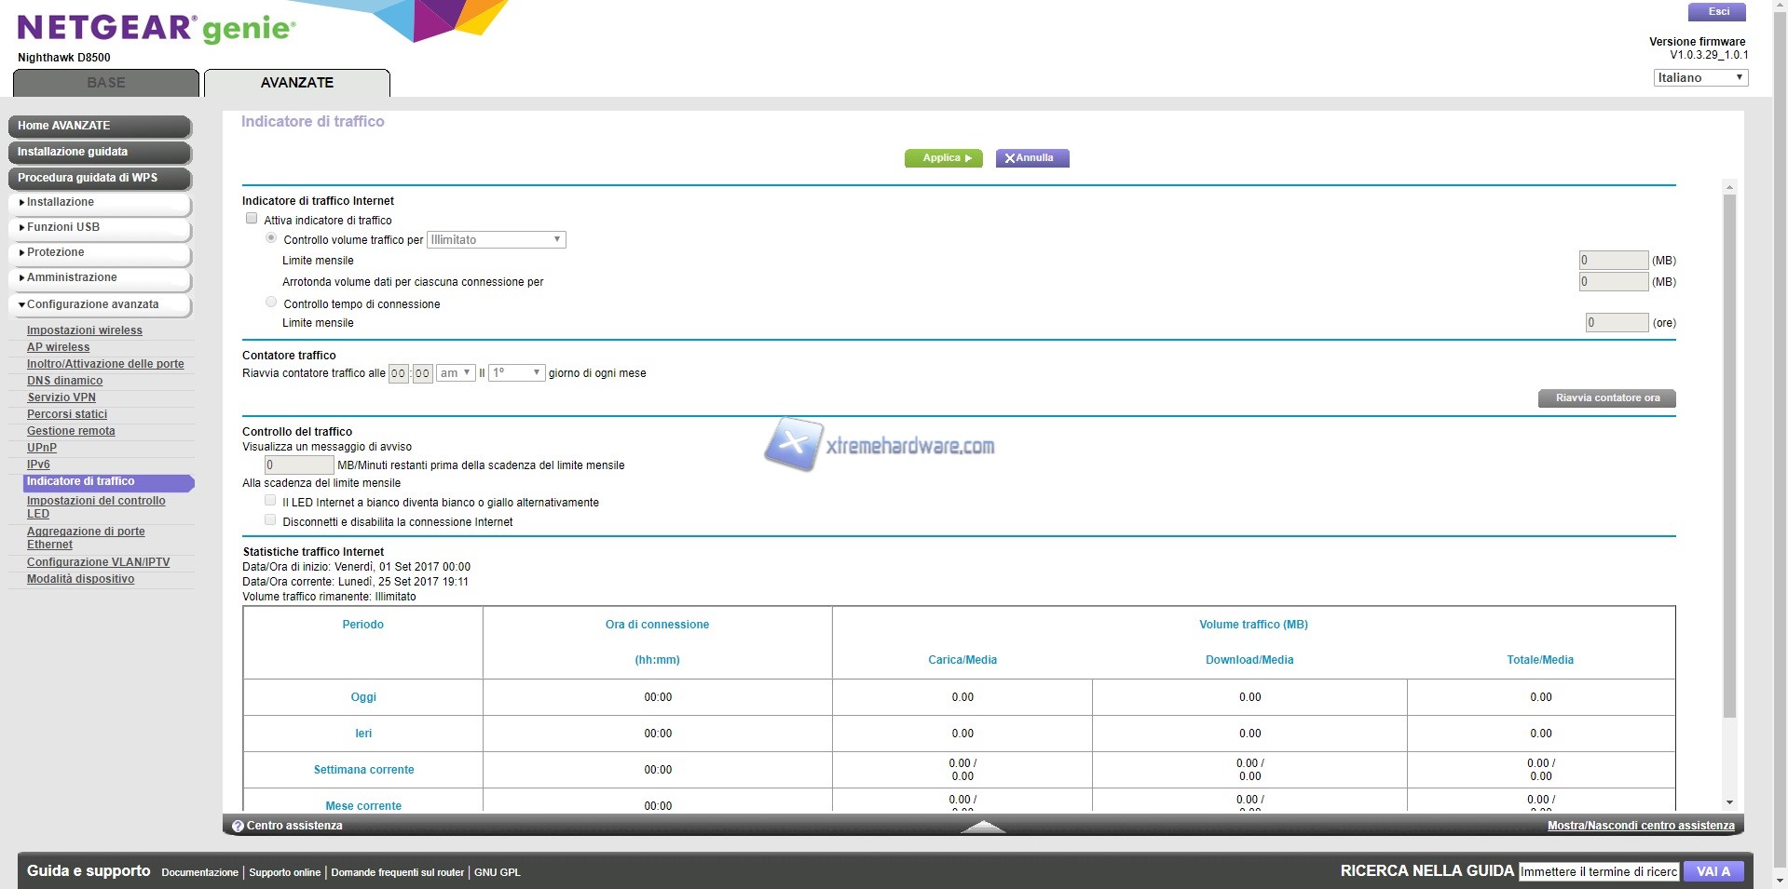Open the Servizio VPN link

coord(61,397)
